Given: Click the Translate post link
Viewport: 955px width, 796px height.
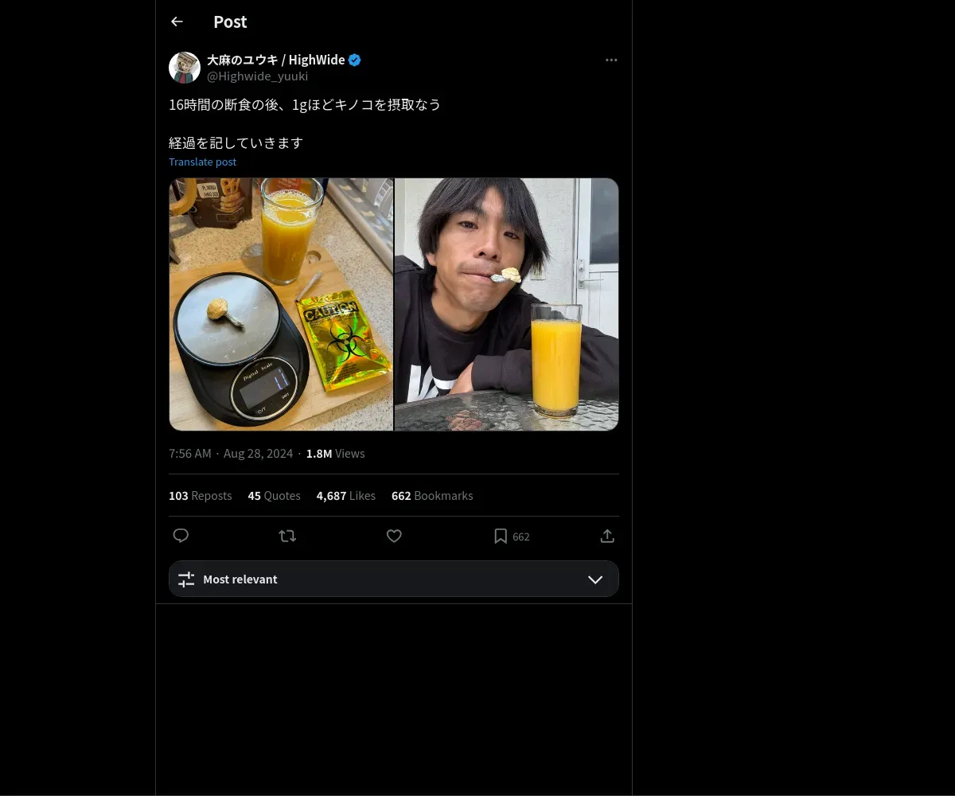Looking at the screenshot, I should [x=202, y=162].
